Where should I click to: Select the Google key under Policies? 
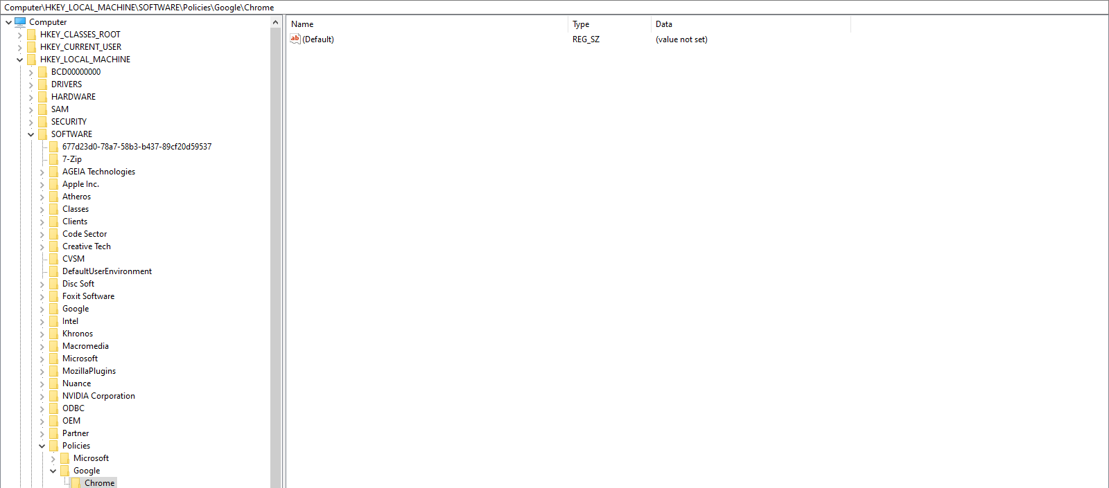pos(87,471)
